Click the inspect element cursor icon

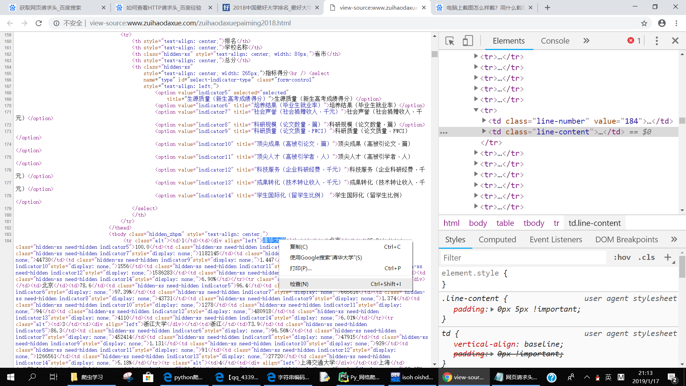pos(450,40)
